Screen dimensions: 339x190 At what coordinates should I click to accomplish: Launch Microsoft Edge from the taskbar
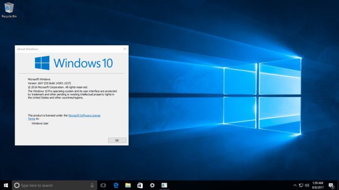click(x=116, y=185)
